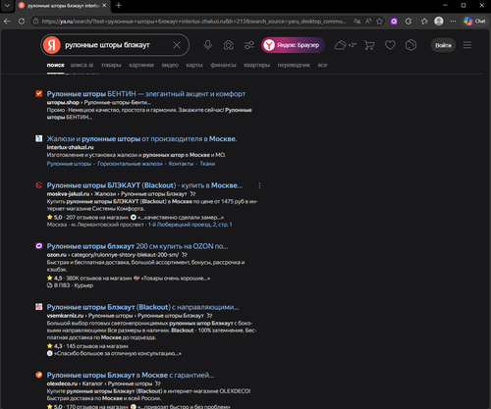
Task: Open the Контакты sitelink
Action: 181,164
